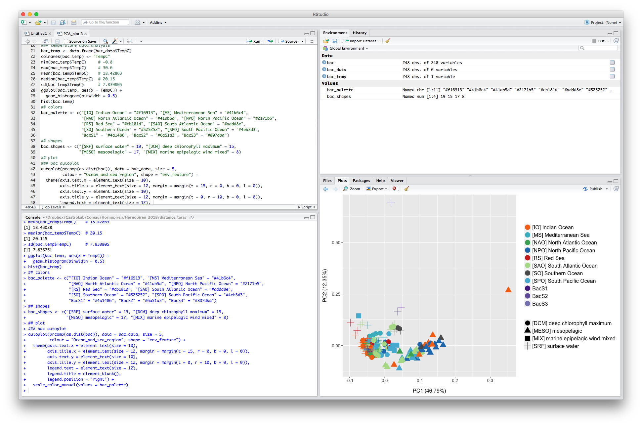The width and height of the screenshot is (642, 426).
Task: Click the find/replace magnifier icon in the editor
Action: 106,41
